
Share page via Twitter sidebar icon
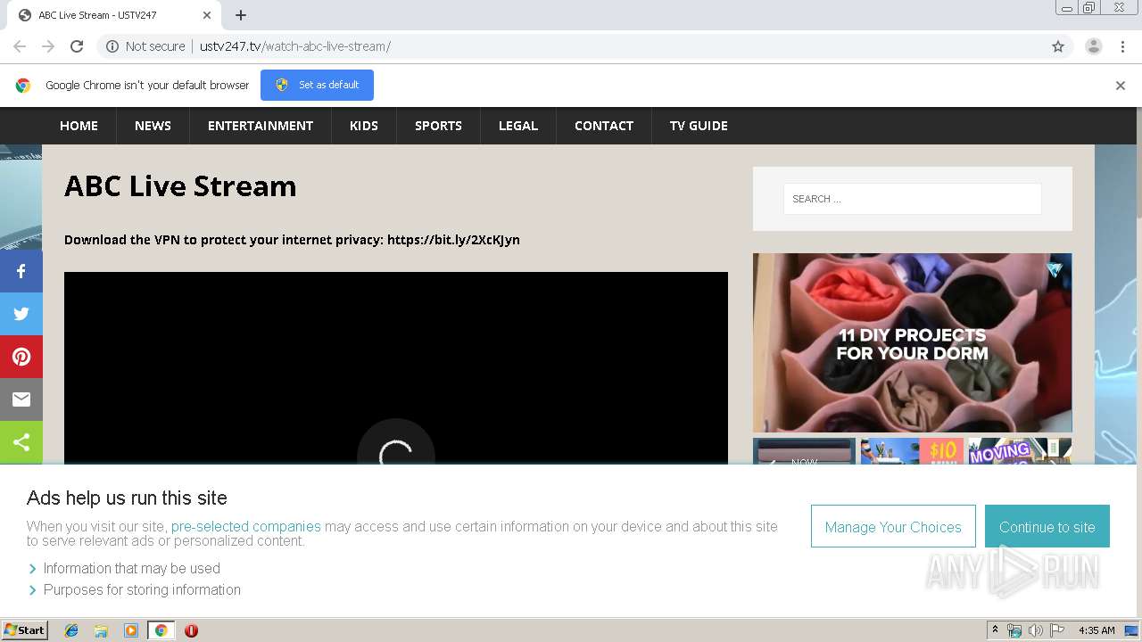click(x=21, y=314)
